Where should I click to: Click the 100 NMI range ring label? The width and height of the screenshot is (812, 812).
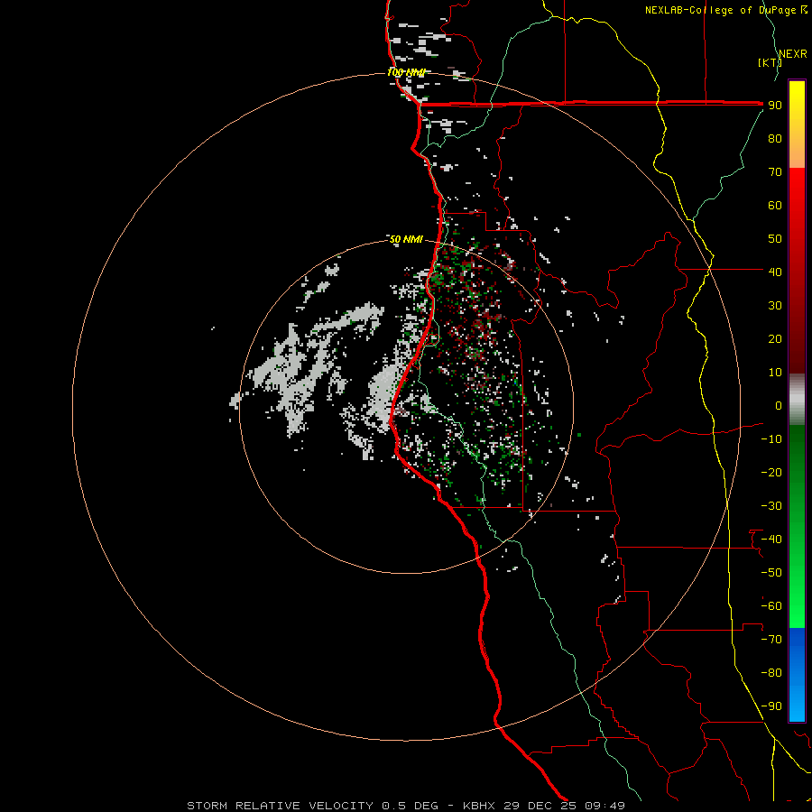tap(406, 72)
